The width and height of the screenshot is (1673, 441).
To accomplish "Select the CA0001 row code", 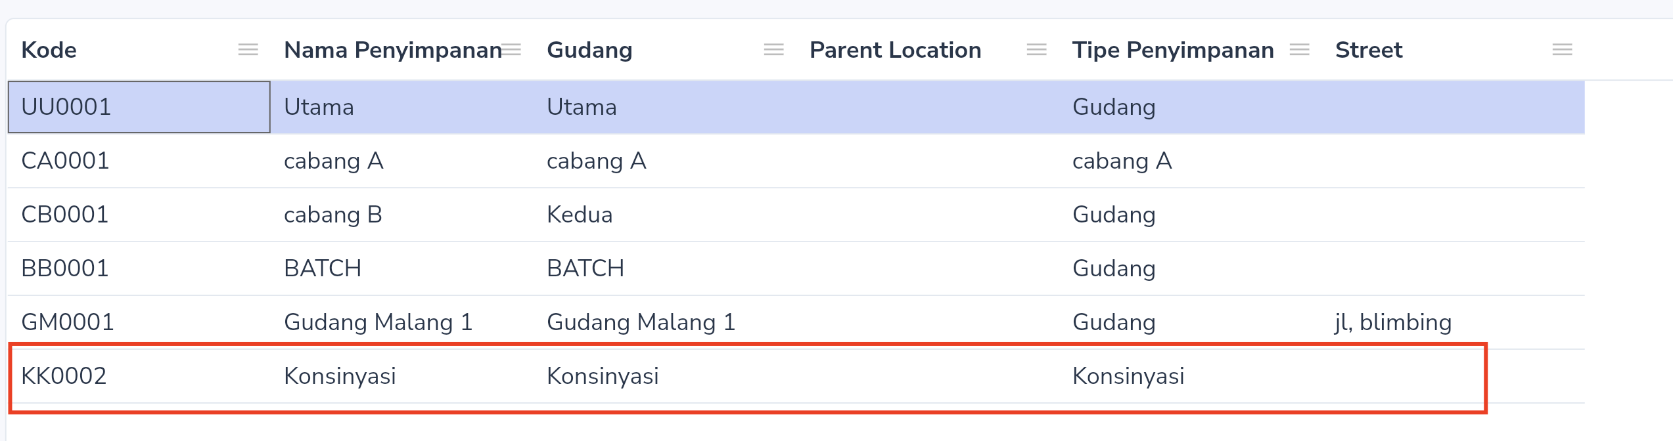I will pyautogui.click(x=65, y=161).
